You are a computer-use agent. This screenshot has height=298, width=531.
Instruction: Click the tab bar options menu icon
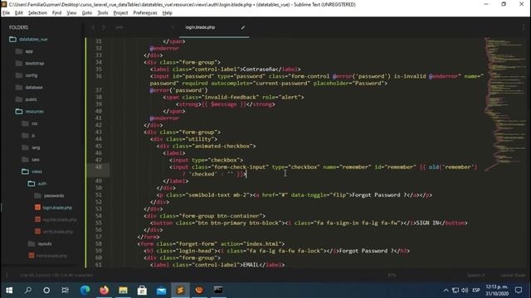(x=523, y=27)
